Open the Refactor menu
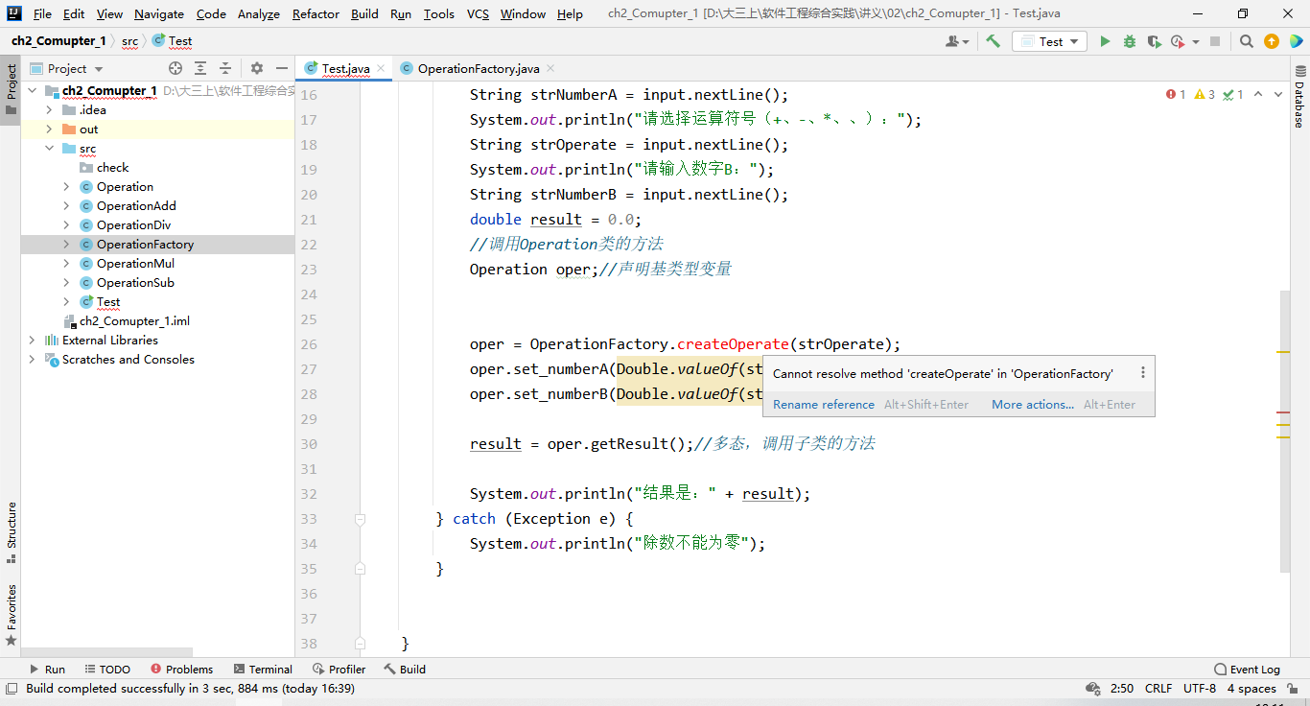1310x706 pixels. [x=315, y=13]
